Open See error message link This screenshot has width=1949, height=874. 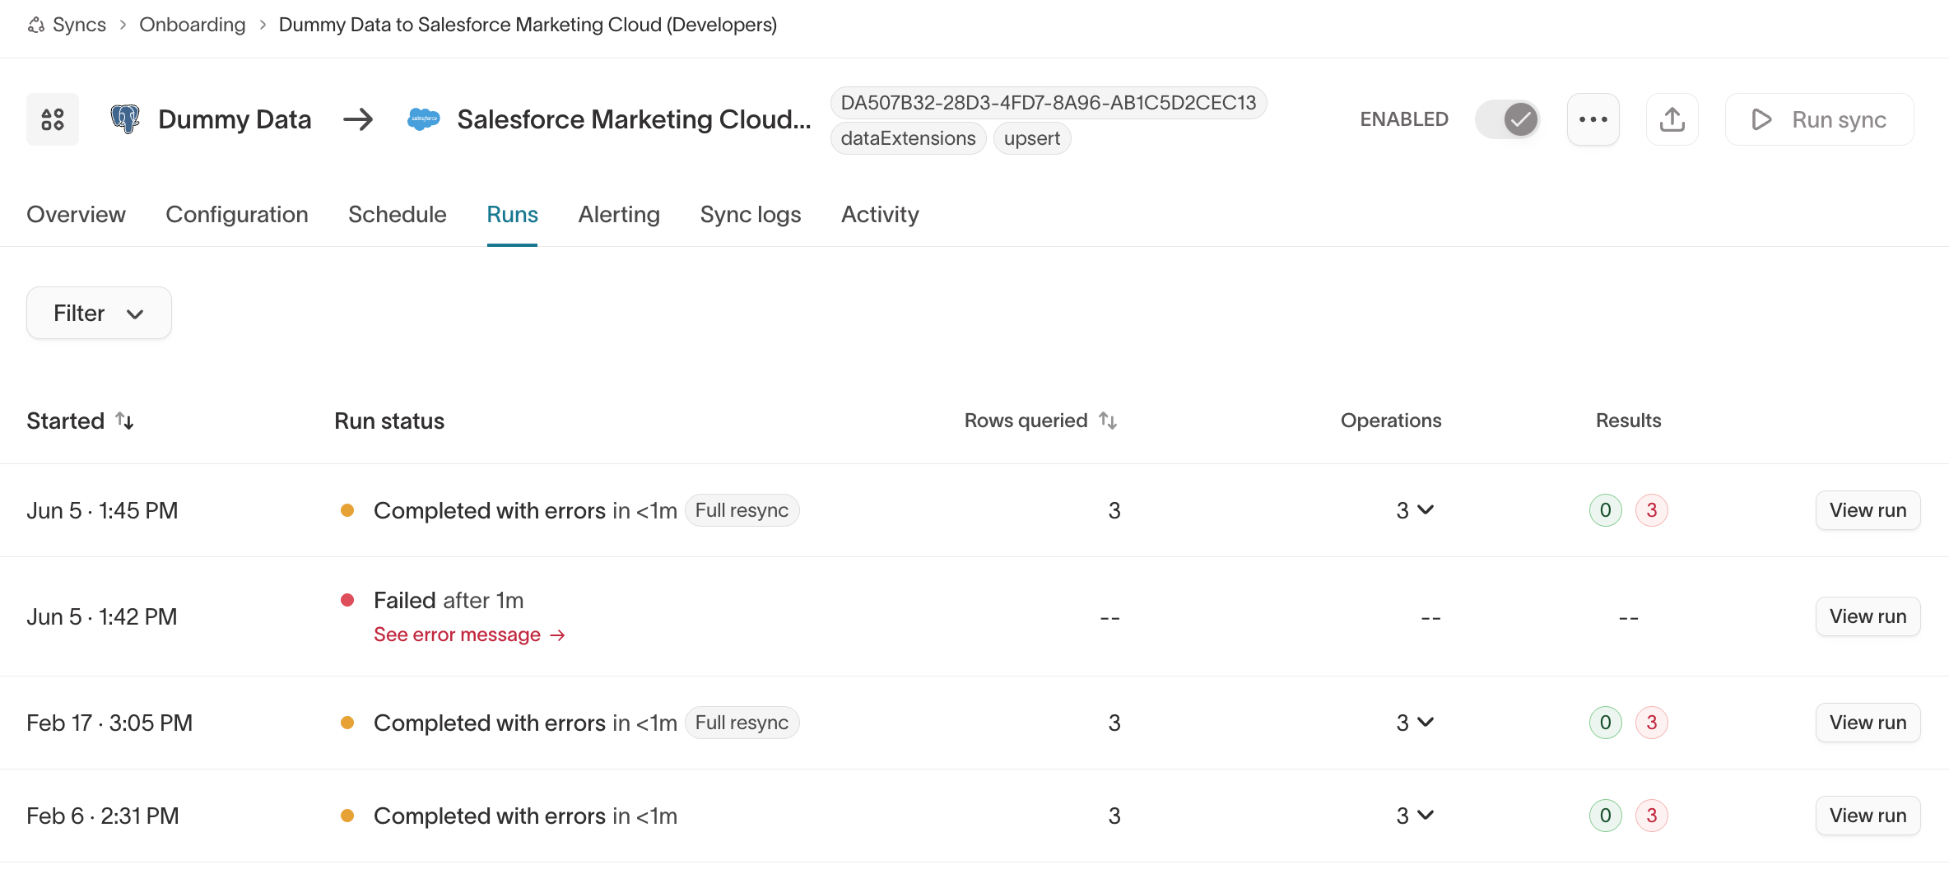(469, 635)
